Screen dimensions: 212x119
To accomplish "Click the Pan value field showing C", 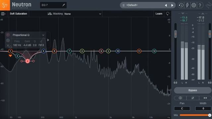I will click(182, 108).
